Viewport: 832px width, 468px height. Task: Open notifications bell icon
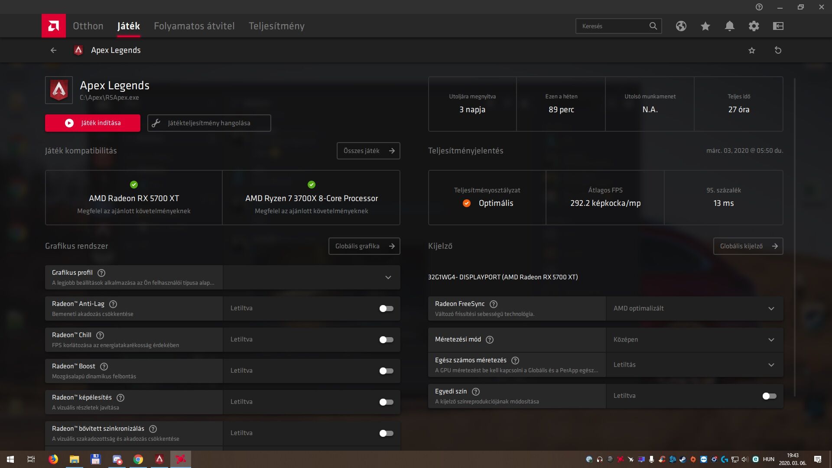tap(730, 26)
